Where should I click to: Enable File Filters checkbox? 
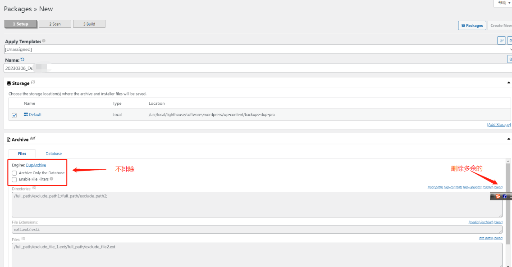14,179
